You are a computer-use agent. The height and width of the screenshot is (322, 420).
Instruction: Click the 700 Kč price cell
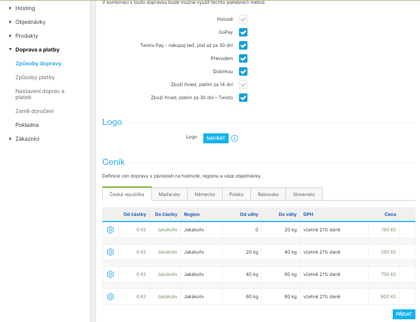(384, 274)
